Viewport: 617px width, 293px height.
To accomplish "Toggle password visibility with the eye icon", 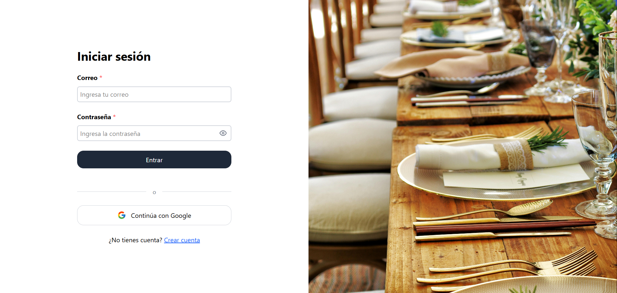I will coord(223,133).
